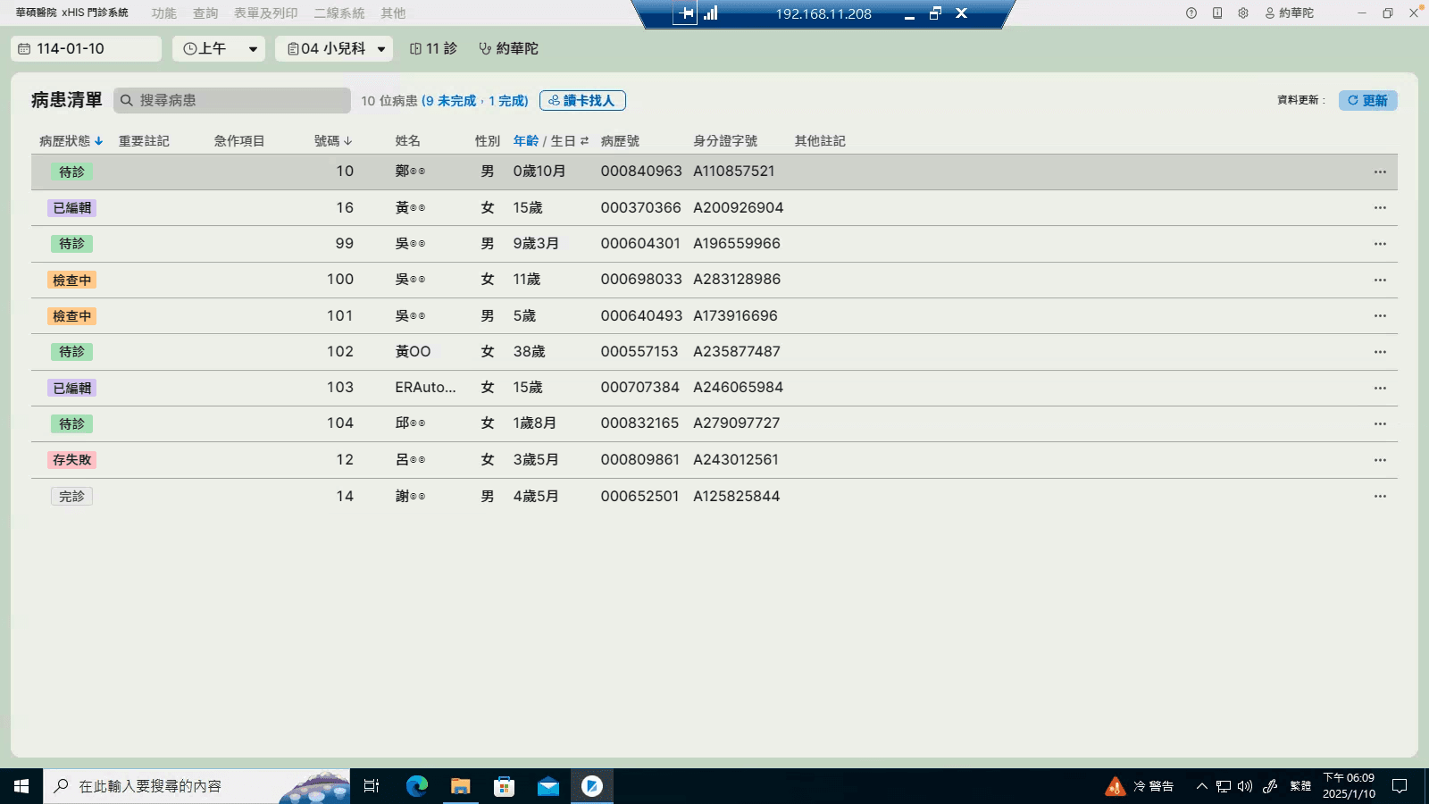
Task: Click the tablet device icon in title bar
Action: point(1217,13)
